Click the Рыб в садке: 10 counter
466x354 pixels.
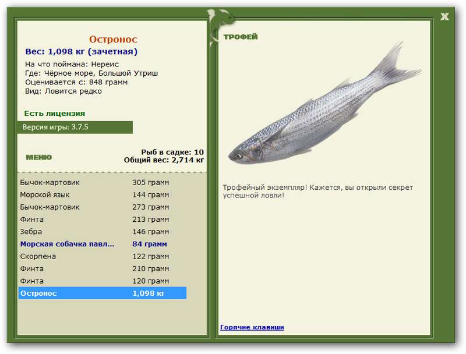click(x=172, y=152)
